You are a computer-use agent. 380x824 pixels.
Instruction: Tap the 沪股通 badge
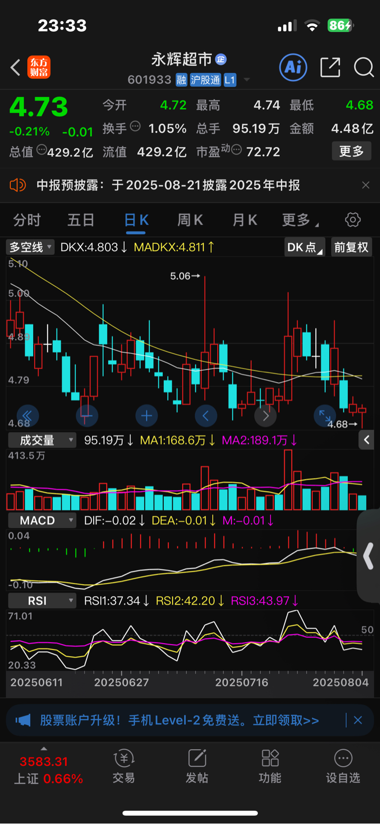click(x=205, y=80)
